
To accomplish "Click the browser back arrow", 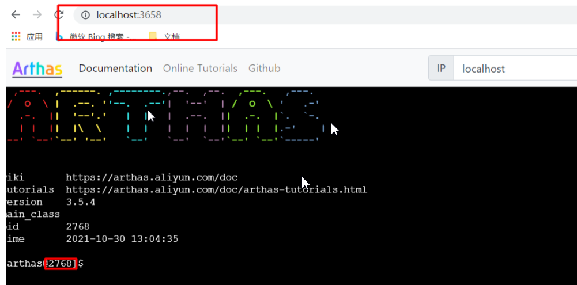I will tap(16, 15).
